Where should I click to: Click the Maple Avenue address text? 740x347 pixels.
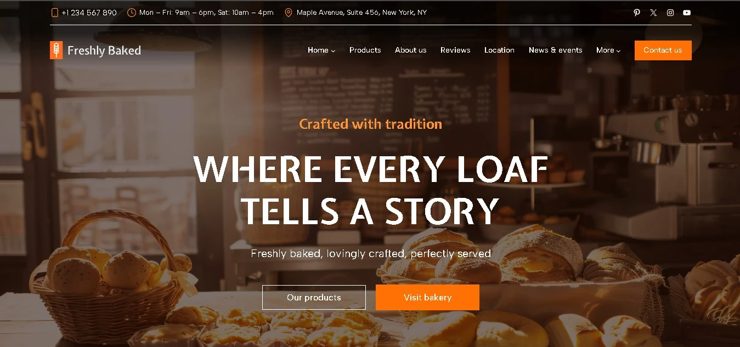(361, 13)
